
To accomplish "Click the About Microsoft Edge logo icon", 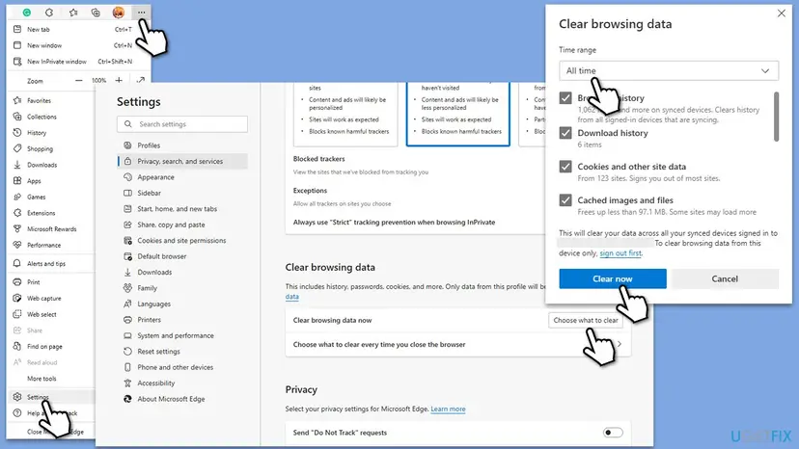I will tap(127, 399).
